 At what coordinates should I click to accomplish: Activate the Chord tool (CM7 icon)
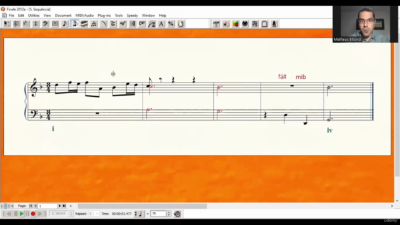click(x=142, y=24)
